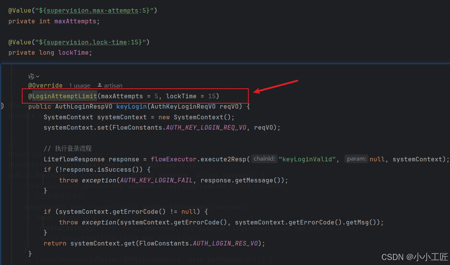The image size is (450, 265).
Task: Click the keyLogin method name
Action: point(132,107)
